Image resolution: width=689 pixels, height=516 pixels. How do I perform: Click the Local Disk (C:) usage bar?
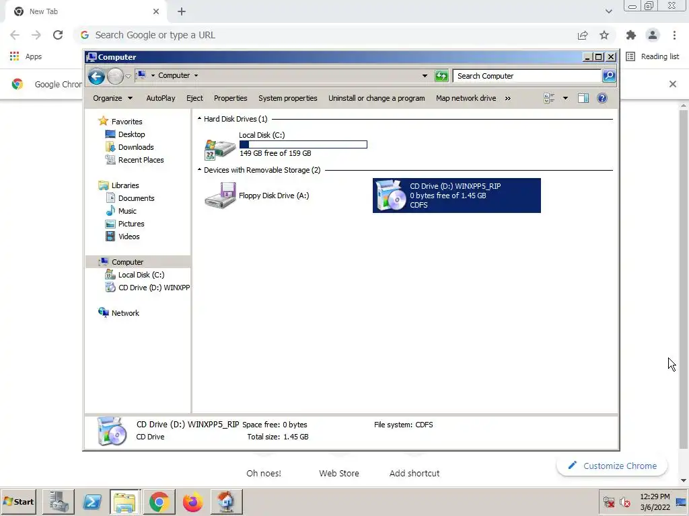tap(303, 144)
